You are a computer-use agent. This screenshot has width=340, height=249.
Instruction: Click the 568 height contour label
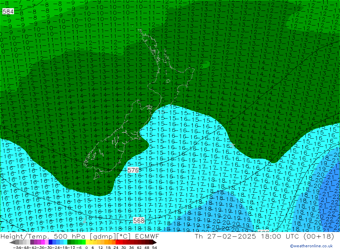click(x=139, y=220)
